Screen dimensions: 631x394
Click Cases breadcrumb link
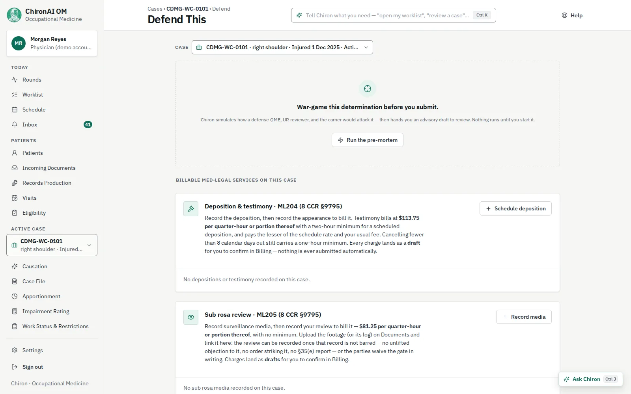coord(155,9)
